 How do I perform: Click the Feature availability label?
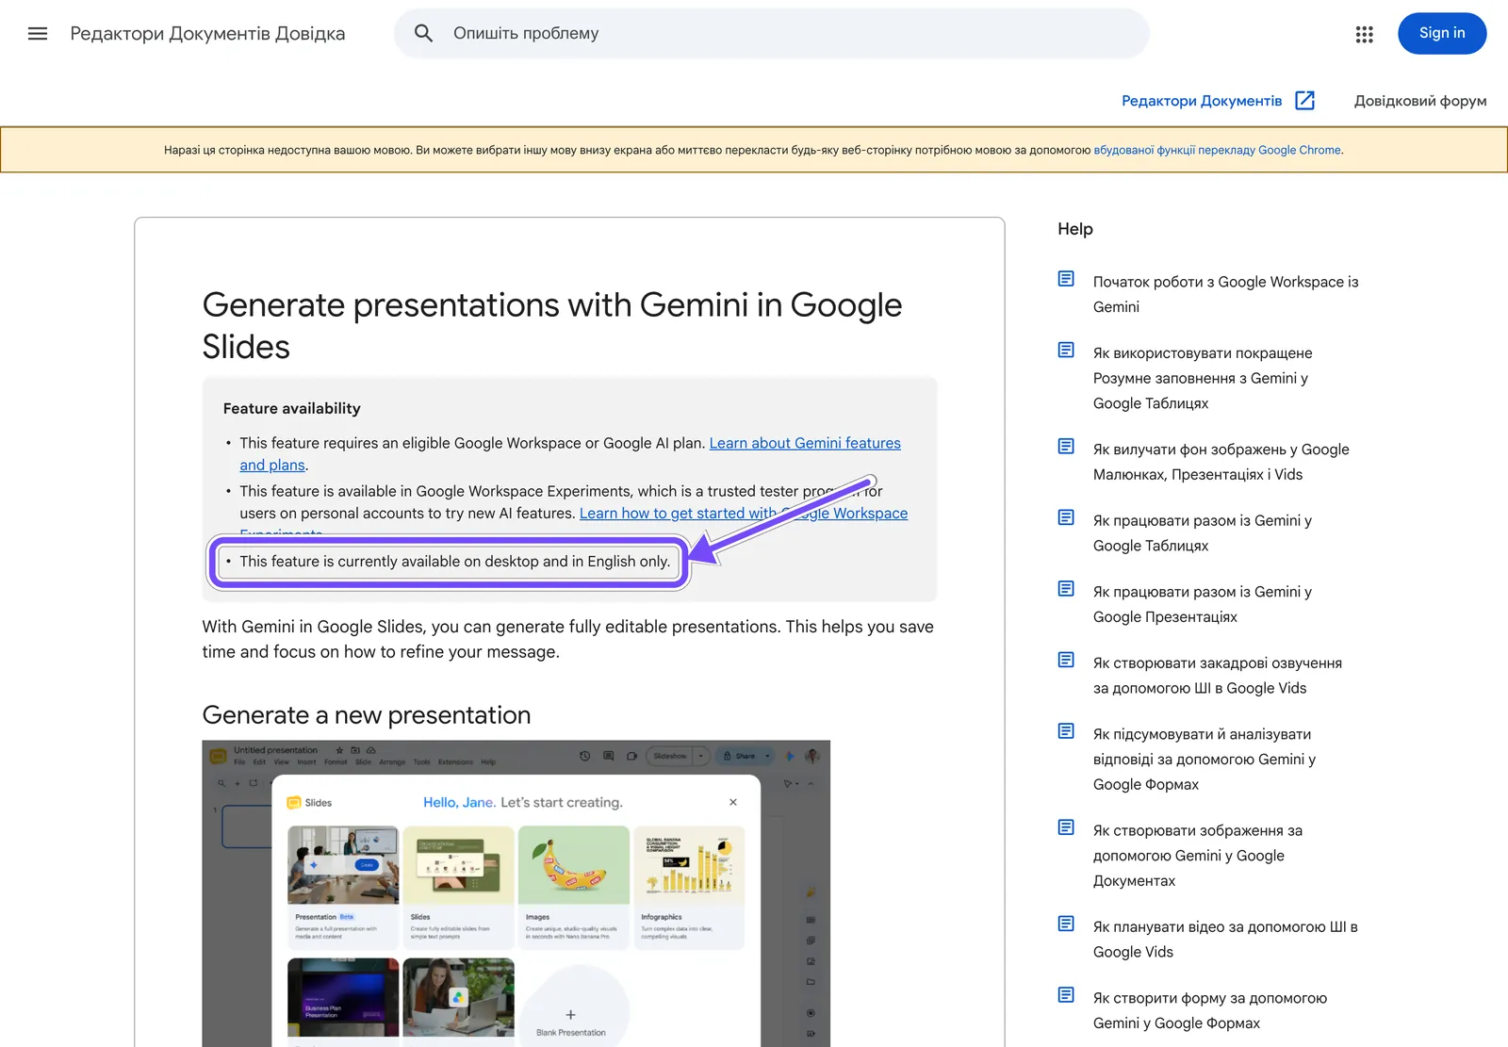tap(292, 408)
